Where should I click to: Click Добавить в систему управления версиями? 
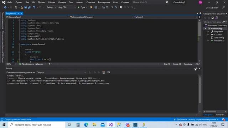[x=196, y=119]
